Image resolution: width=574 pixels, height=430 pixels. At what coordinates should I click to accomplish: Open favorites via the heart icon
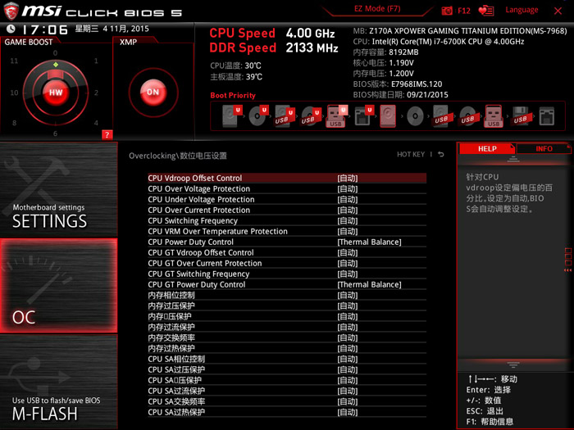point(487,11)
